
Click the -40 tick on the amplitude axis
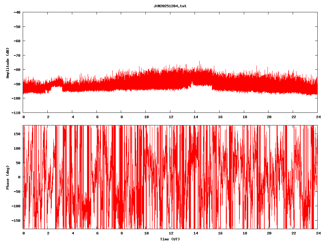(x=17, y=12)
